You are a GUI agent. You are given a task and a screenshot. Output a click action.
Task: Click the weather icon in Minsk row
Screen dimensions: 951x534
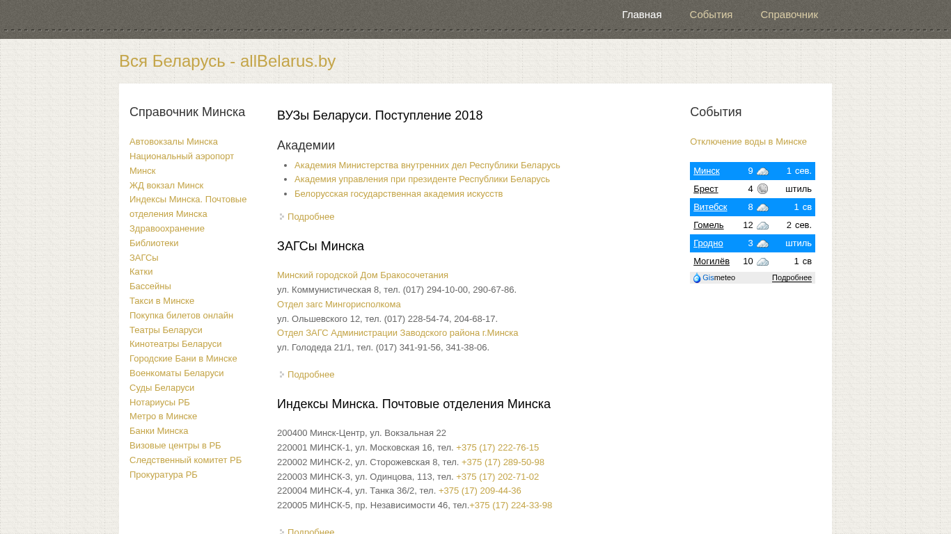coord(762,171)
